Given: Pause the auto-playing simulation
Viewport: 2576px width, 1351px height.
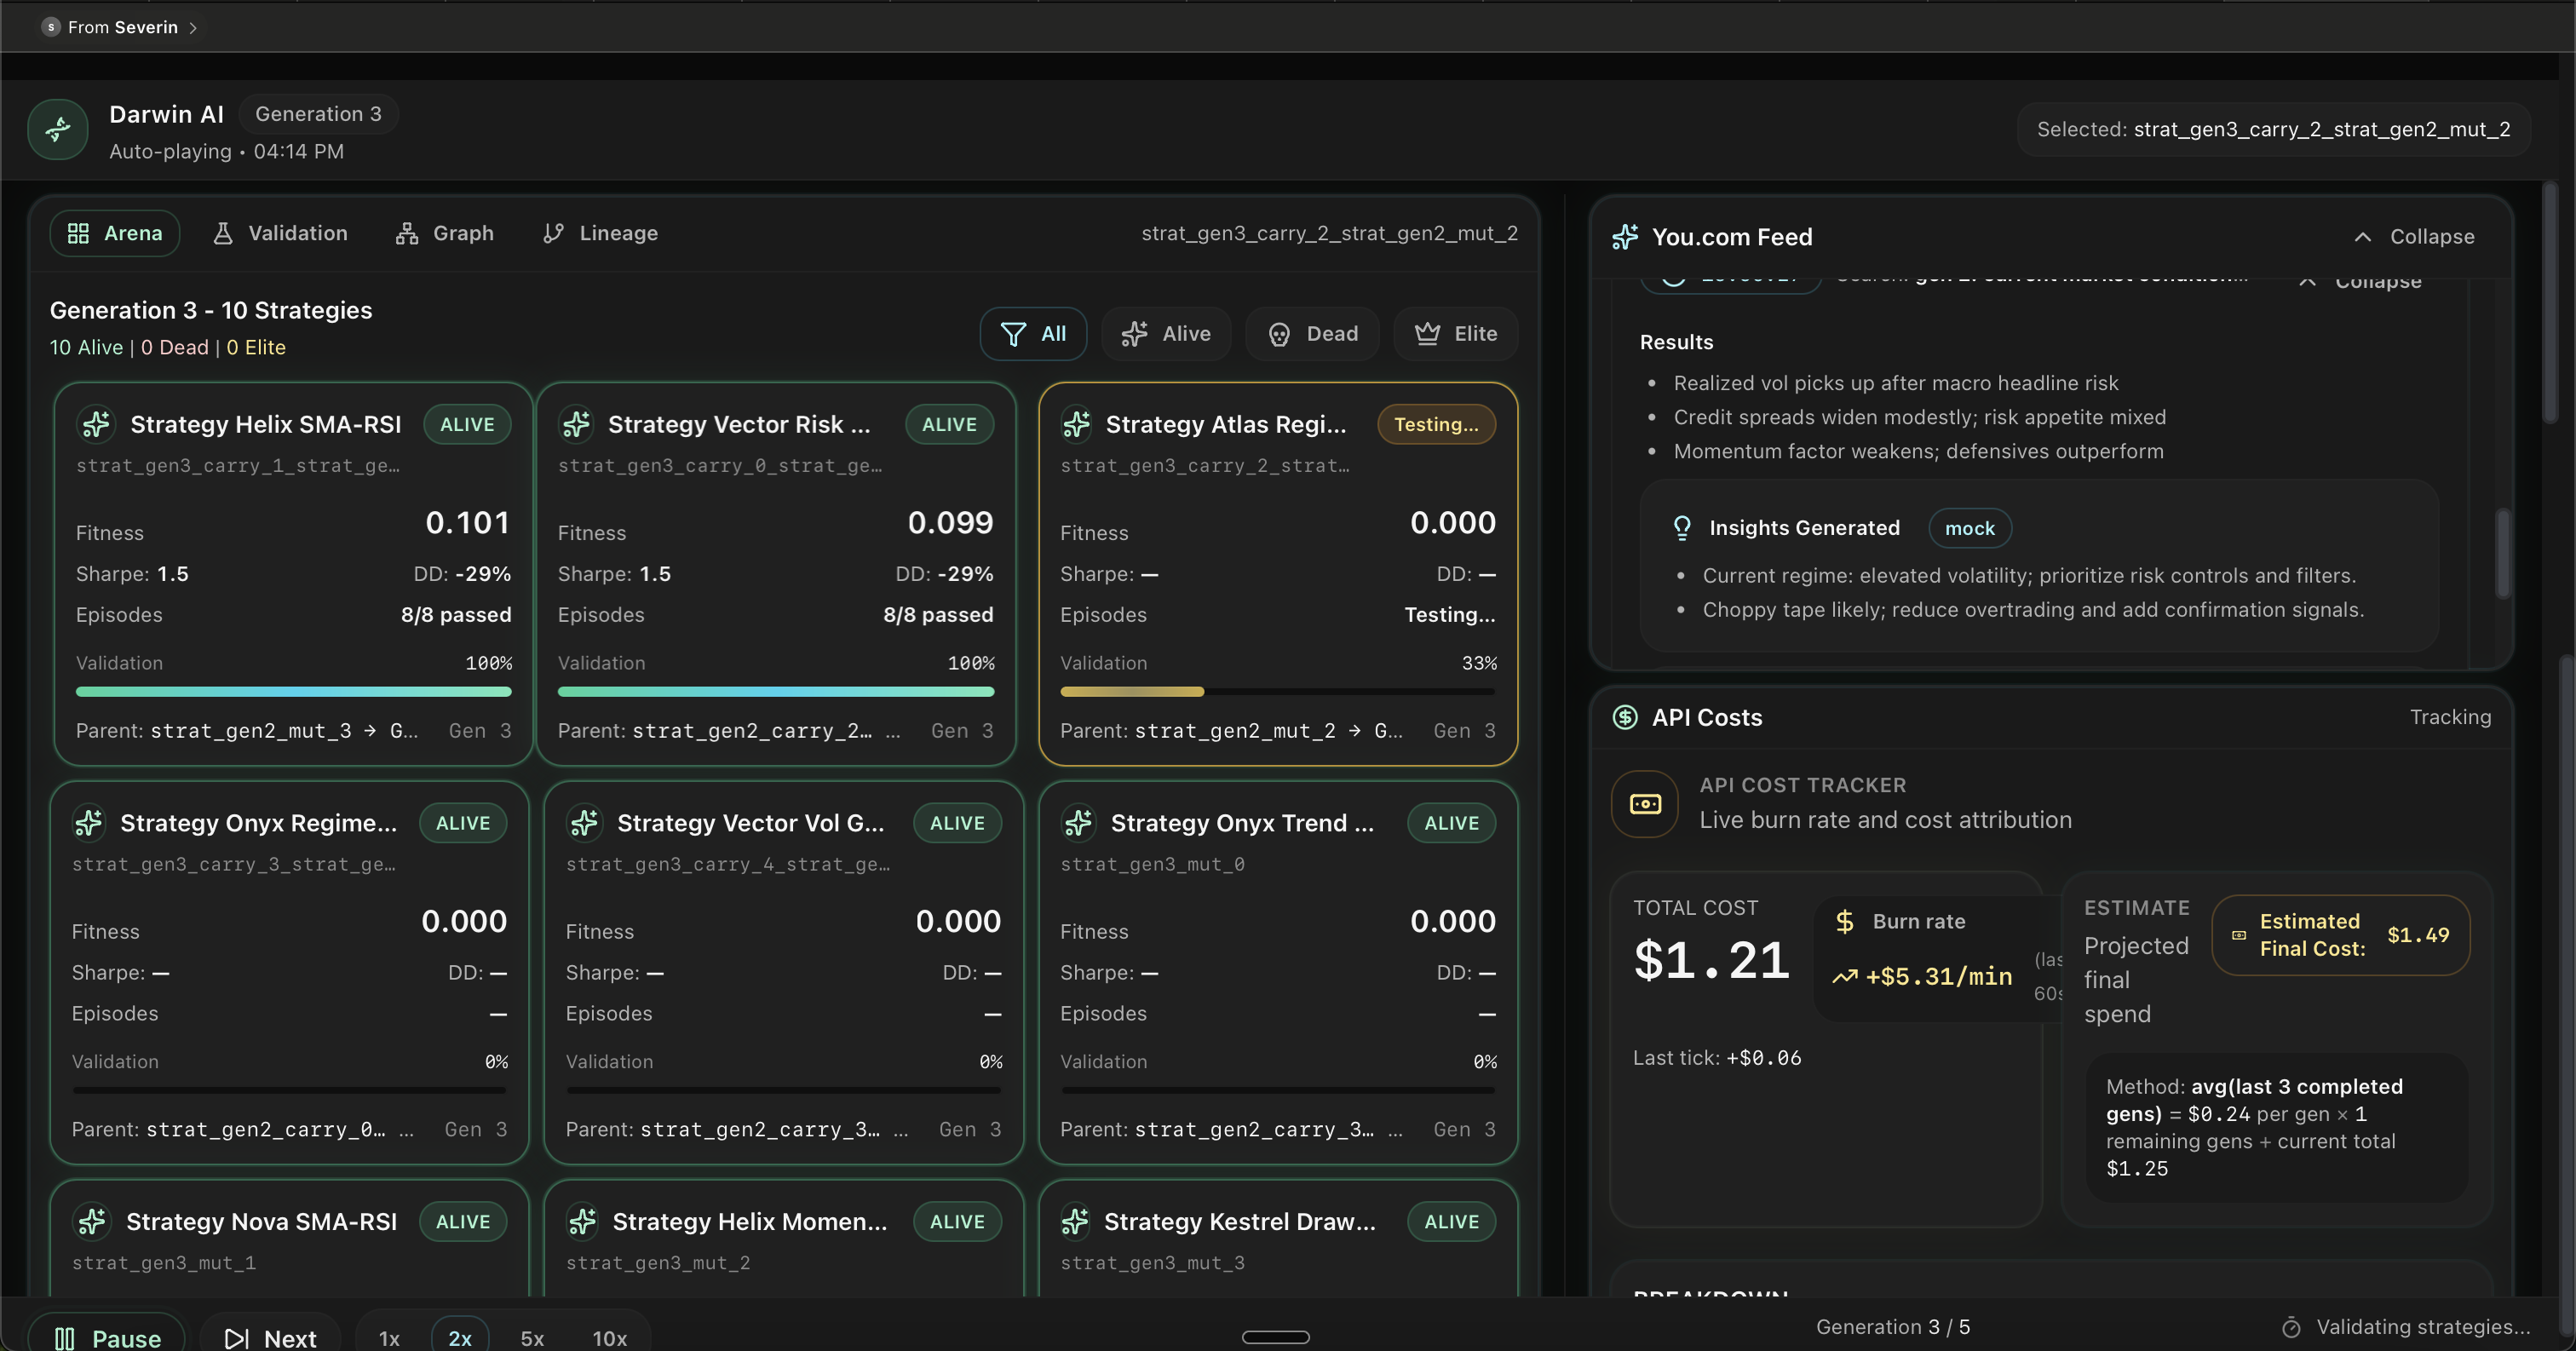Looking at the screenshot, I should point(107,1337).
